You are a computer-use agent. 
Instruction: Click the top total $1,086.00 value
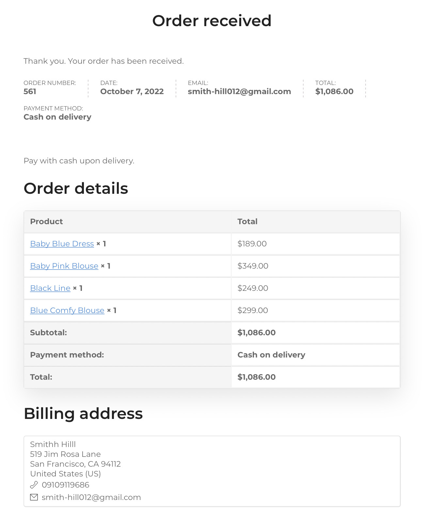(334, 91)
